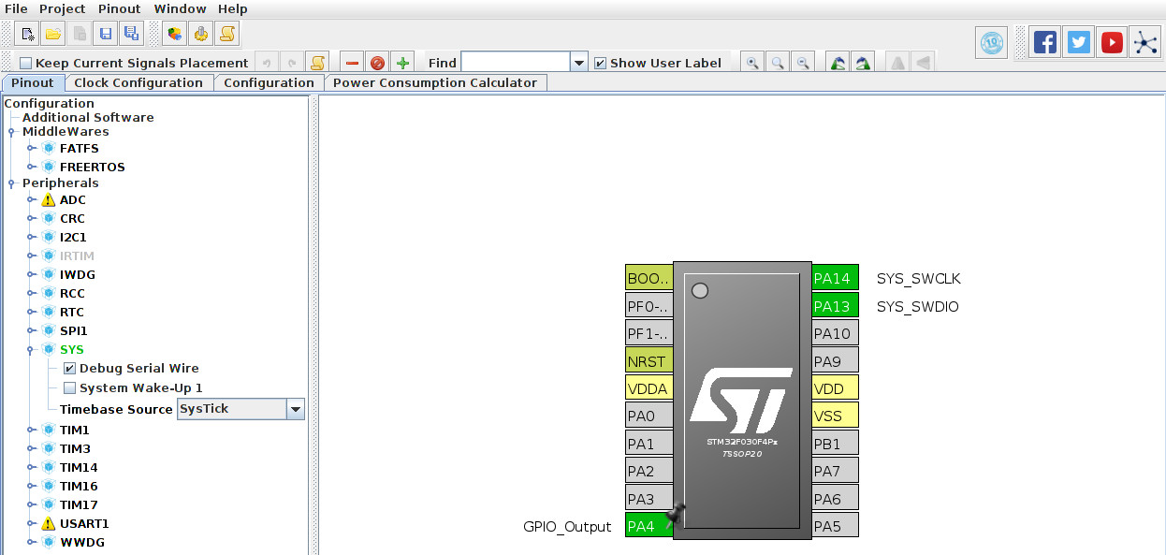Toggle the Show User Label checkbox
Viewport: 1166px width, 555px height.
coord(601,64)
